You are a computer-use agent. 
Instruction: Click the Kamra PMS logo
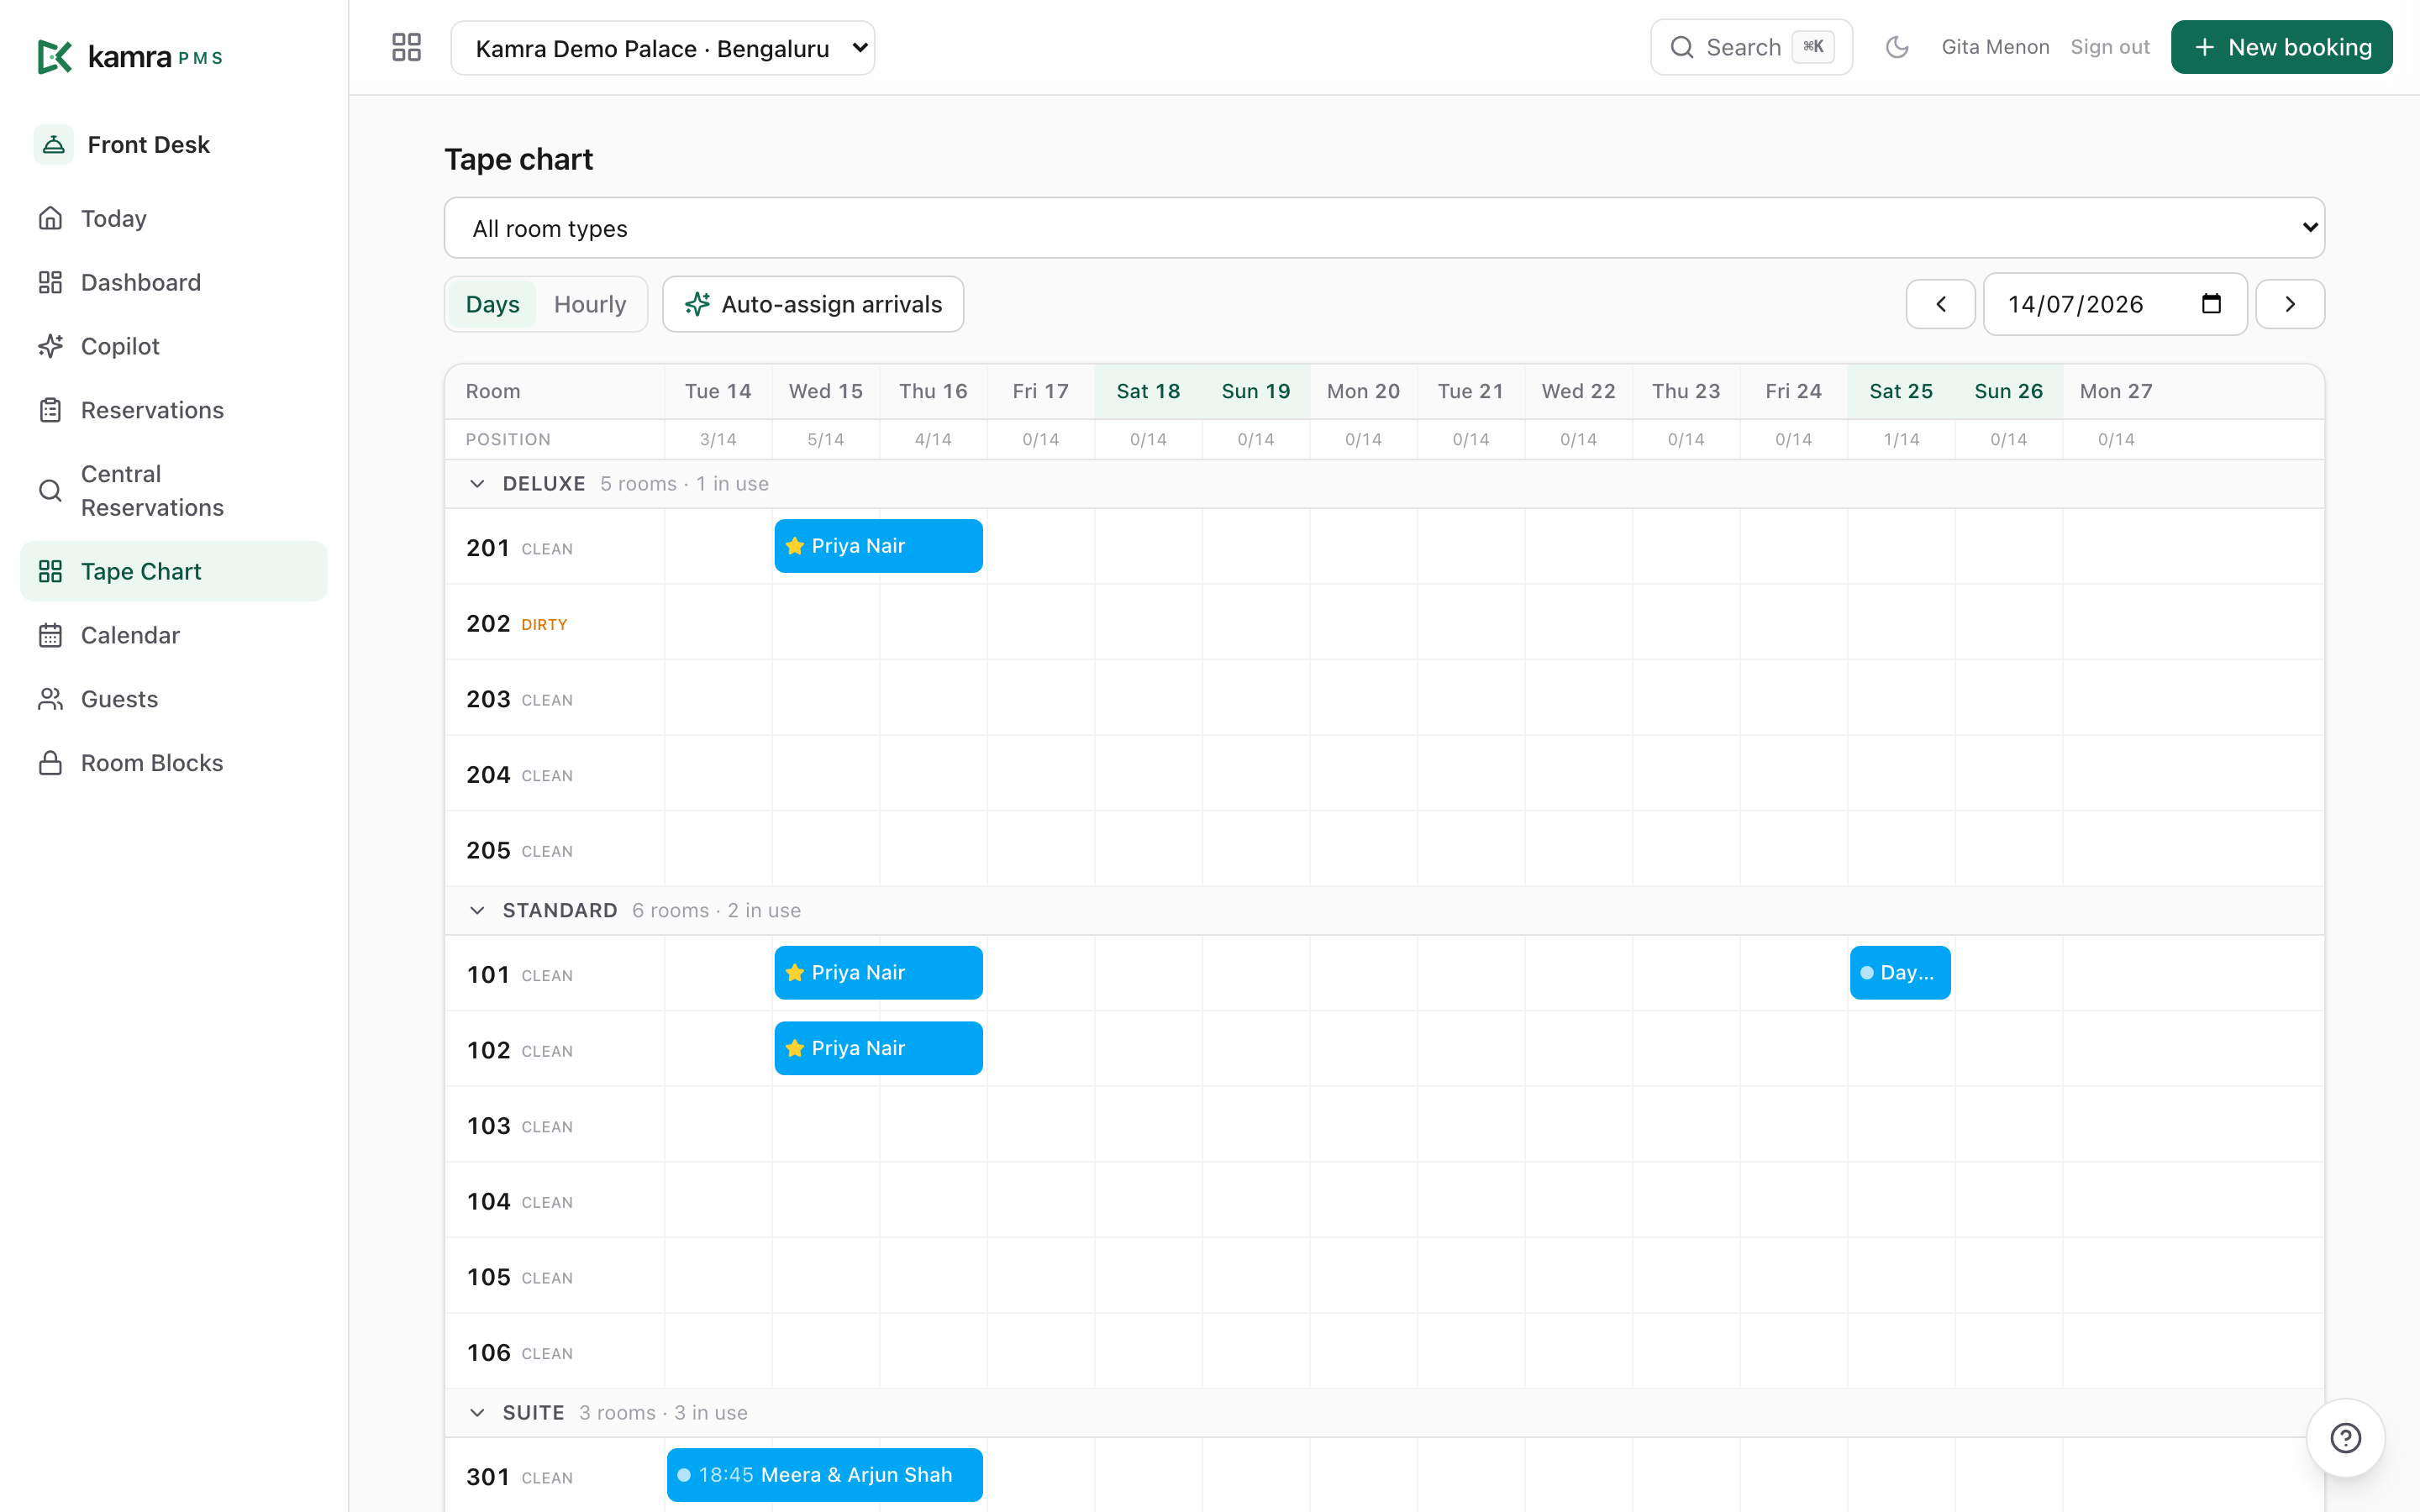(130, 56)
